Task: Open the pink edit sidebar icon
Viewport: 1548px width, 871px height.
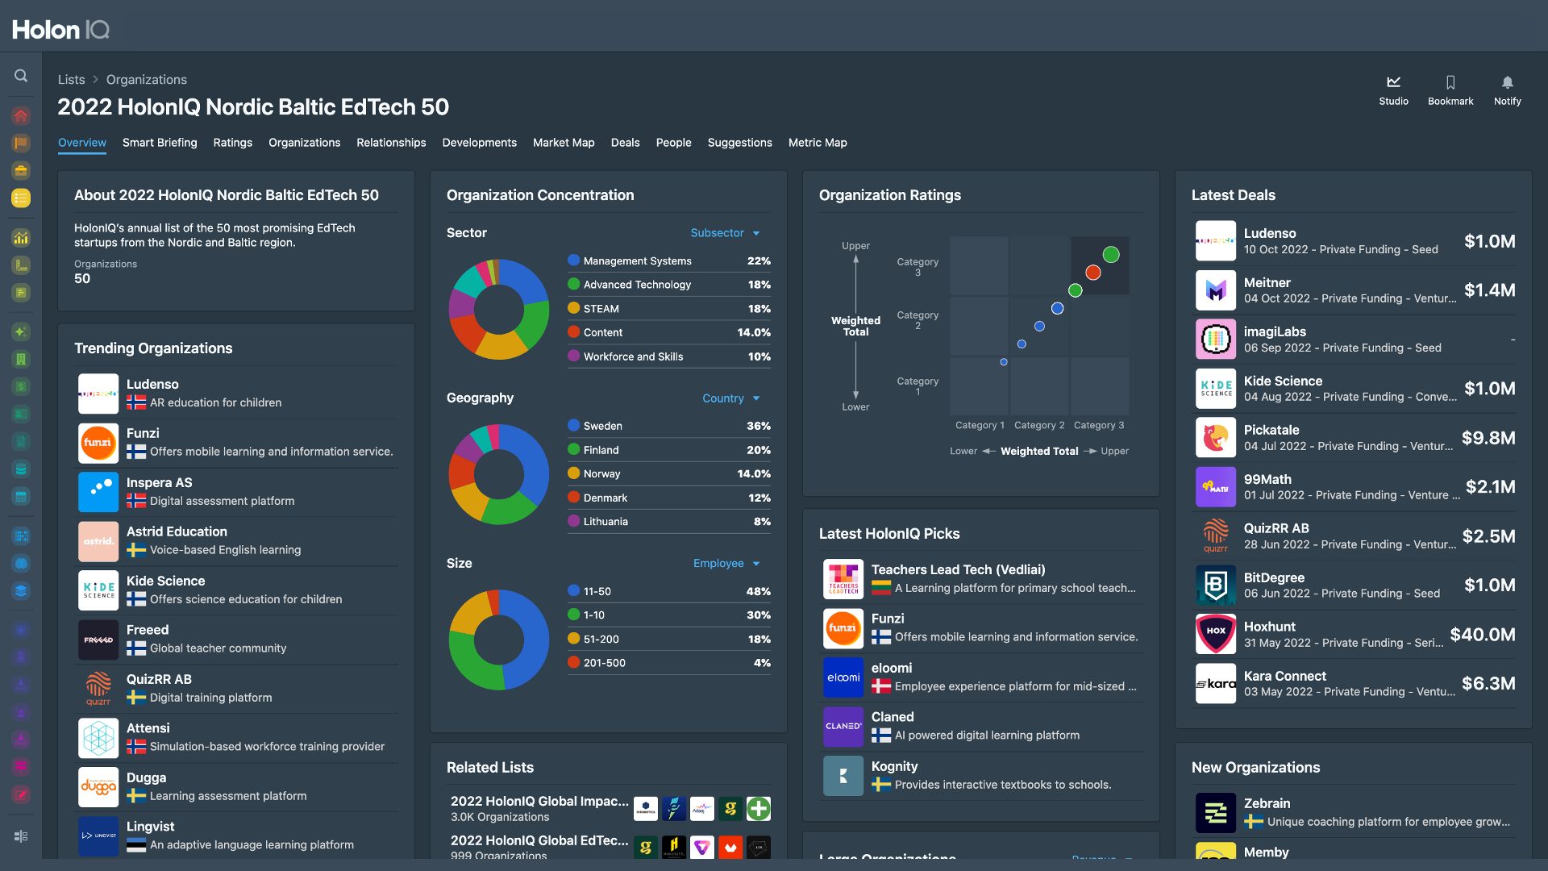Action: click(21, 794)
